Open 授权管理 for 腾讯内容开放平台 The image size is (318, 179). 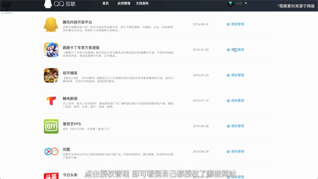pyautogui.click(x=238, y=24)
